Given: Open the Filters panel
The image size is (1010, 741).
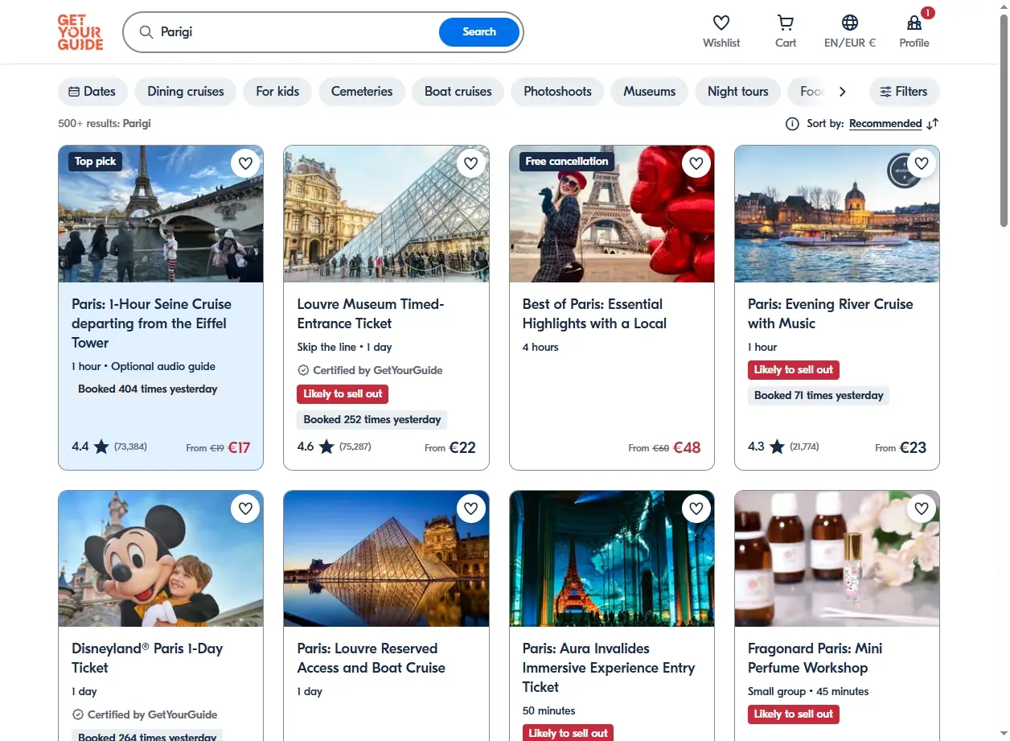Looking at the screenshot, I should coord(904,92).
